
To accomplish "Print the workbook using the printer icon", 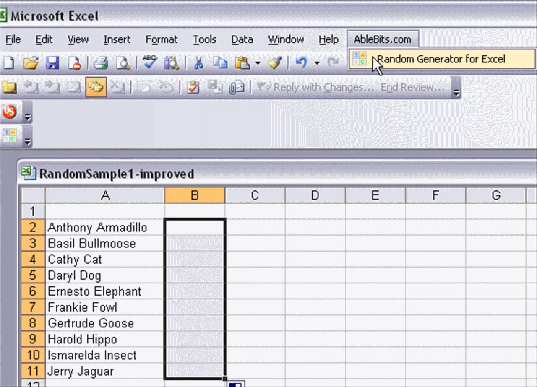I will tap(101, 63).
